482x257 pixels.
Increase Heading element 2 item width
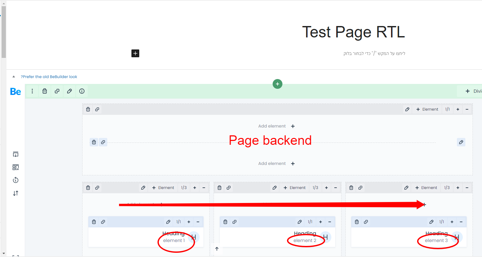tap(321, 222)
